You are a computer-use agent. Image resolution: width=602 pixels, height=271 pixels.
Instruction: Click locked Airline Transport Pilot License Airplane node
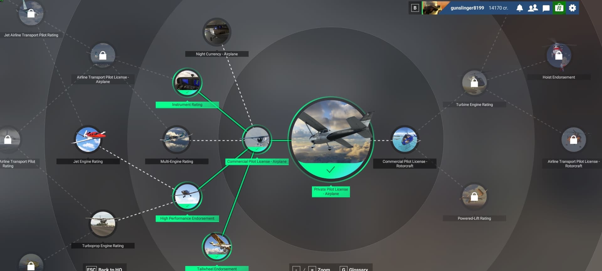point(103,55)
